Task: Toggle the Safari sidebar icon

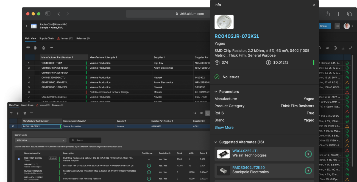Action: click(x=48, y=14)
